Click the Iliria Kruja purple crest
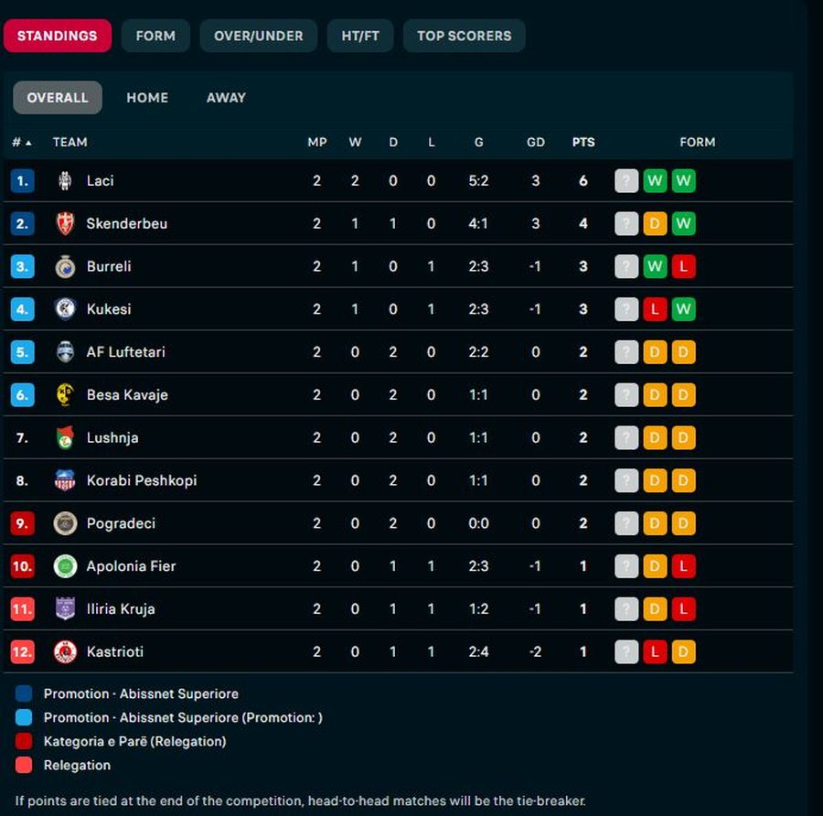823x816 pixels. click(x=65, y=609)
